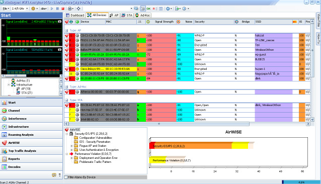Click the device table scroll down arrow
This screenshot has width=321, height=184.
pyautogui.click(x=312, y=119)
